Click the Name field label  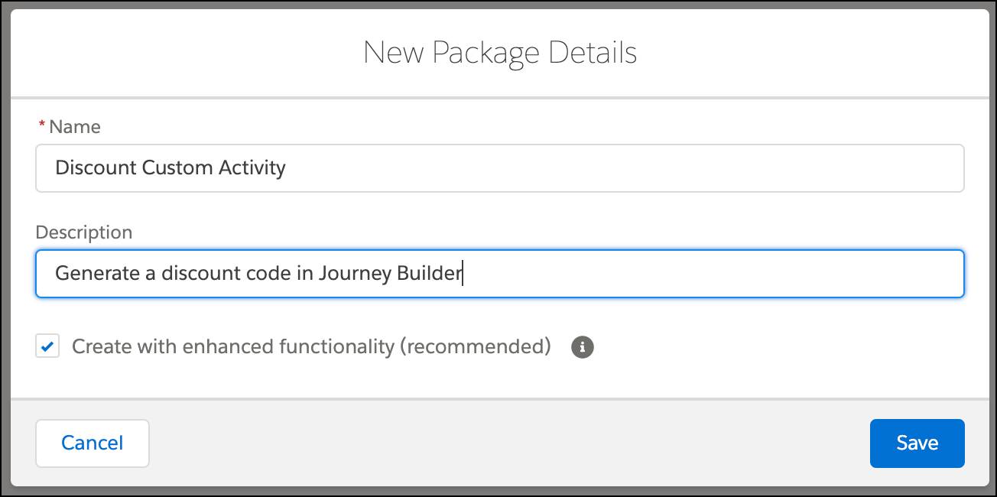(x=74, y=127)
